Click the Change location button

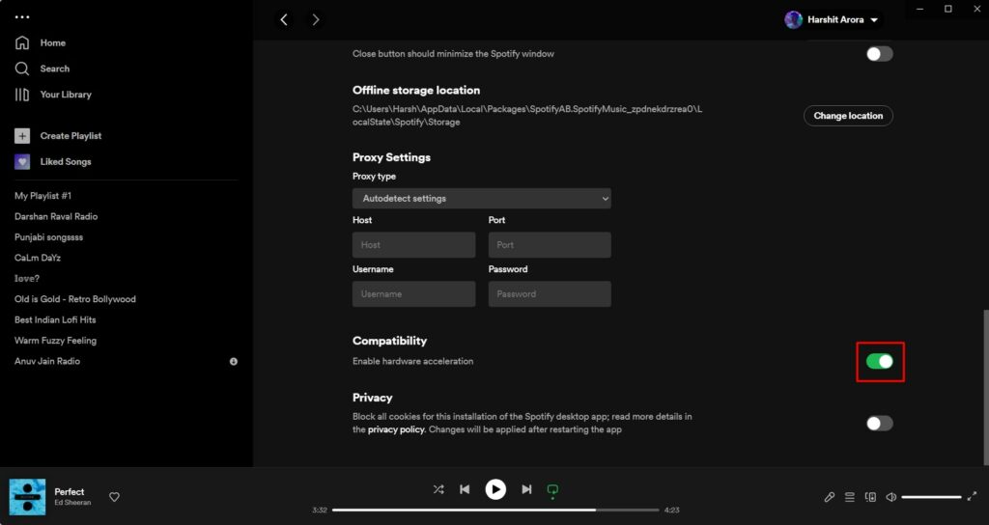[847, 116]
